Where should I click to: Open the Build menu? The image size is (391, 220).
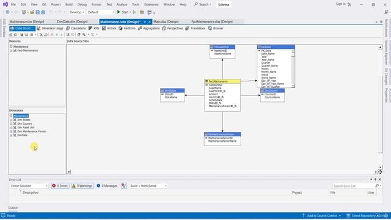pyautogui.click(x=69, y=4)
